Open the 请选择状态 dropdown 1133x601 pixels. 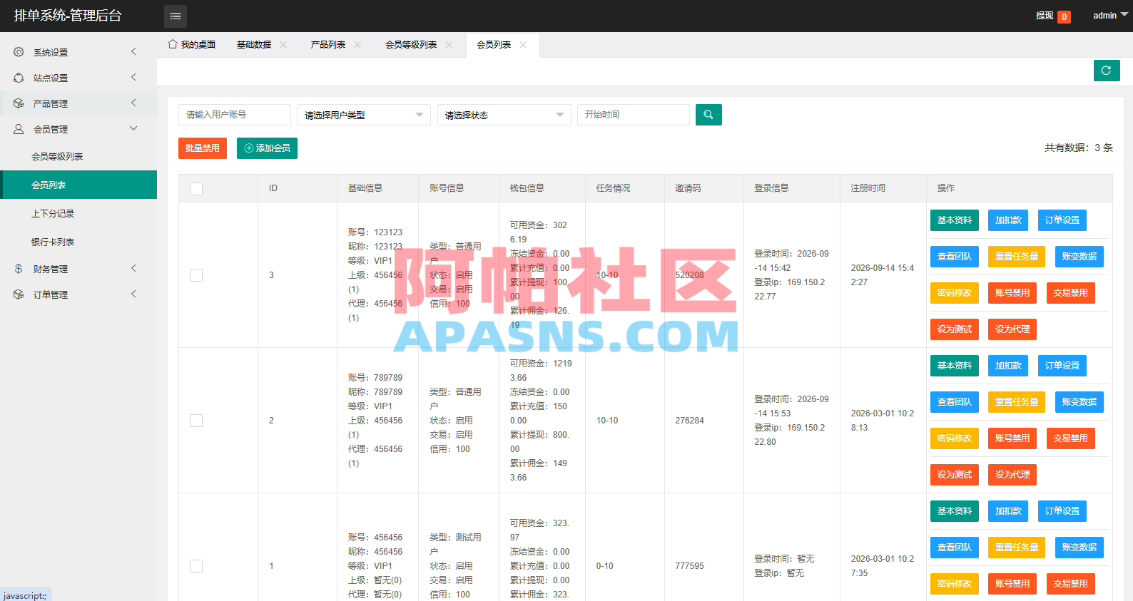pyautogui.click(x=504, y=115)
